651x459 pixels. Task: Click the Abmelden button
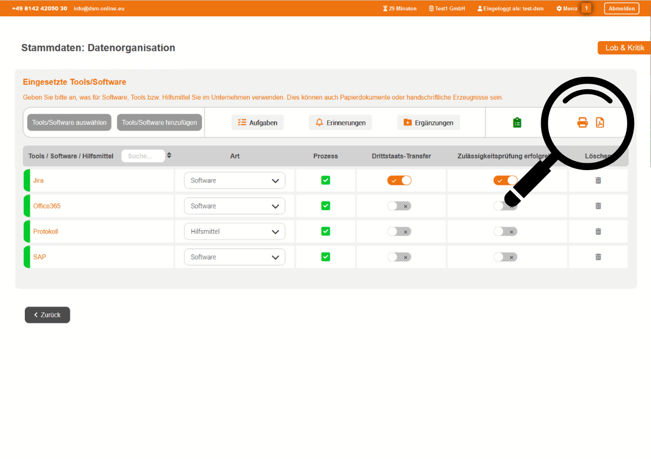click(621, 8)
